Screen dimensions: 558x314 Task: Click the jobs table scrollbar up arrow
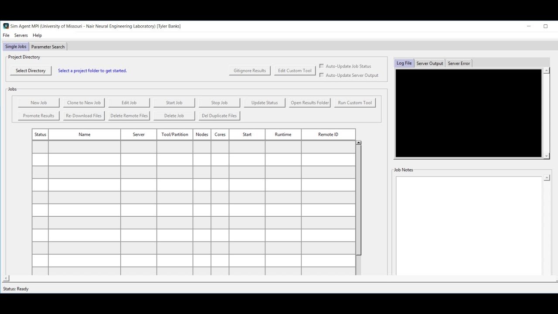click(359, 143)
